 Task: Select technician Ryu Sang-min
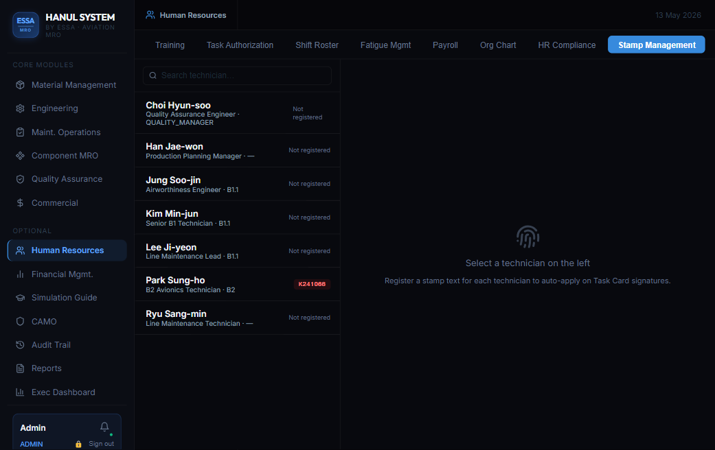tap(237, 318)
